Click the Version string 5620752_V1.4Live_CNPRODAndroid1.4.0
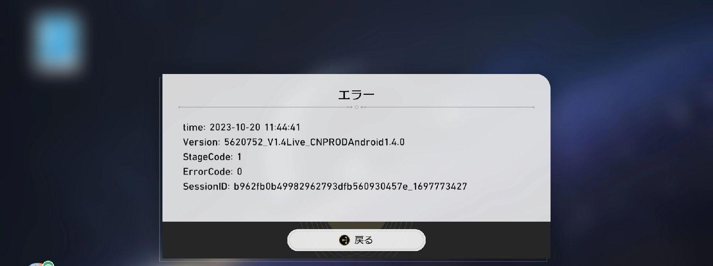The width and height of the screenshot is (713, 266). 314,142
